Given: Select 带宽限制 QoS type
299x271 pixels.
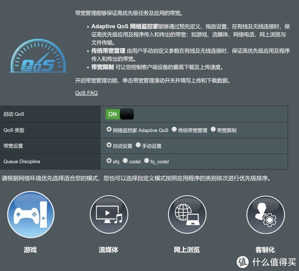Looking at the screenshot, I should [213, 129].
